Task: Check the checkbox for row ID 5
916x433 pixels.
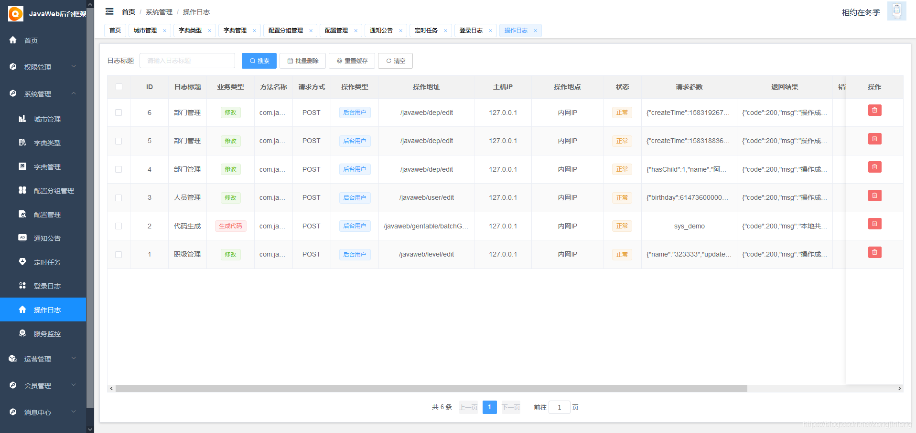Action: [x=119, y=141]
